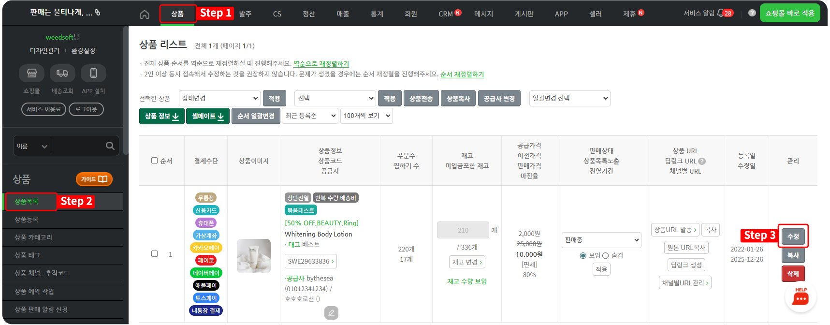Expand the SWE29633836 product code button

(x=311, y=261)
